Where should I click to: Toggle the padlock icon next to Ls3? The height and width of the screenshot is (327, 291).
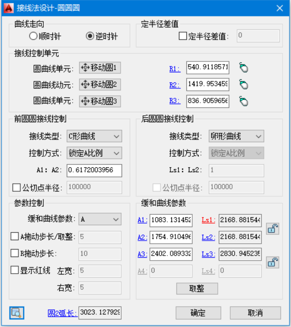click(273, 263)
